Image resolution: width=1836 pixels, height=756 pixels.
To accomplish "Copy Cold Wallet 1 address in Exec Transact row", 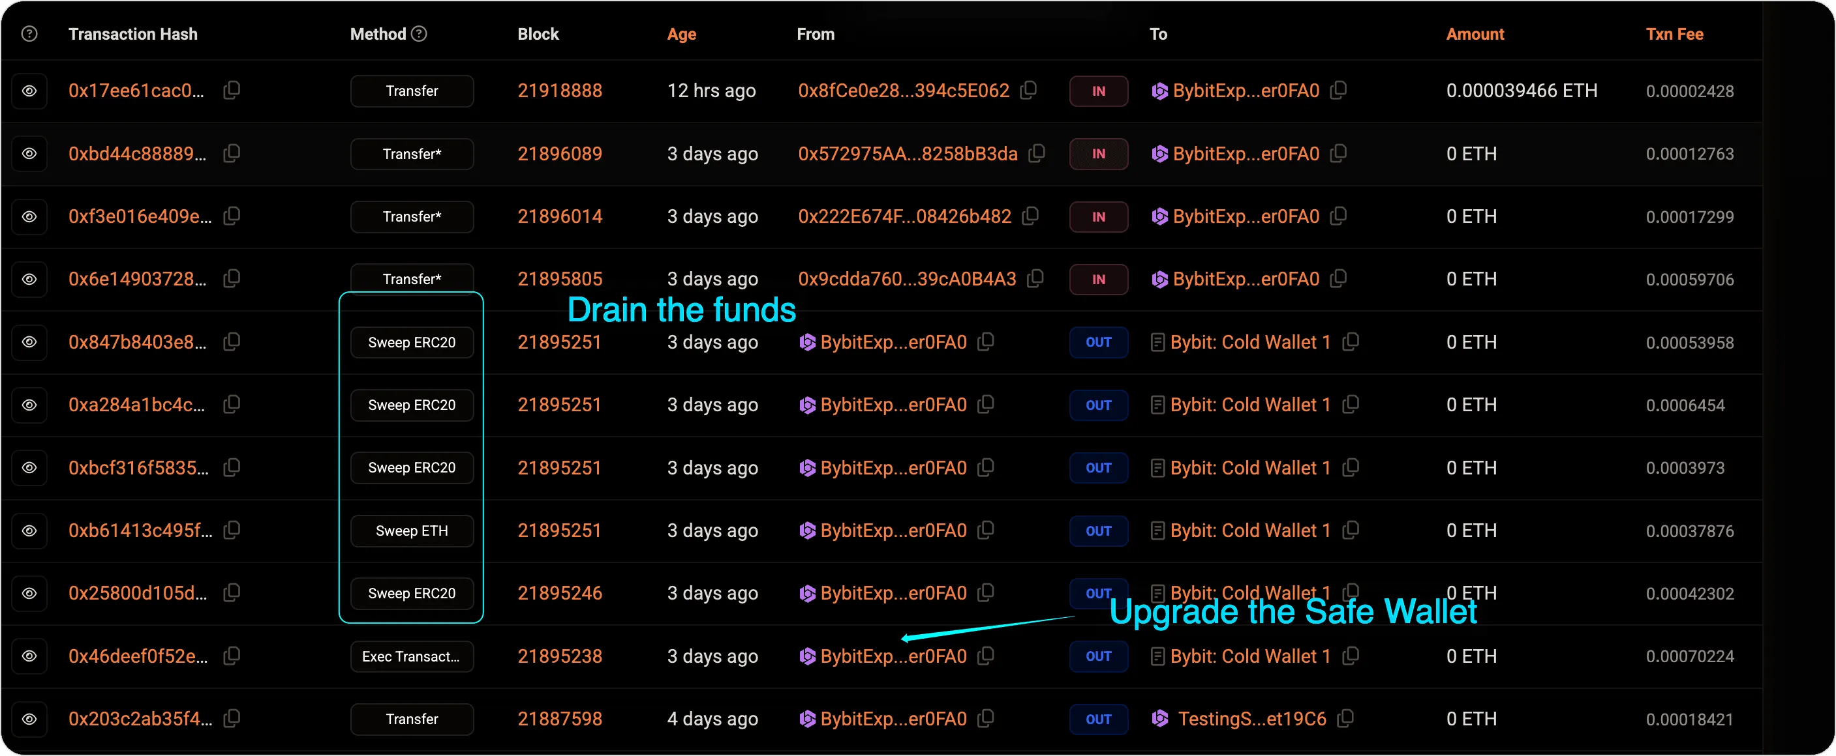I will click(1351, 656).
